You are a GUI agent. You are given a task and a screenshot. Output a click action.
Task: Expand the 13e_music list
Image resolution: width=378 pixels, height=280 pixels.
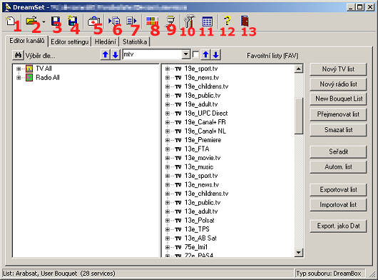click(168, 167)
